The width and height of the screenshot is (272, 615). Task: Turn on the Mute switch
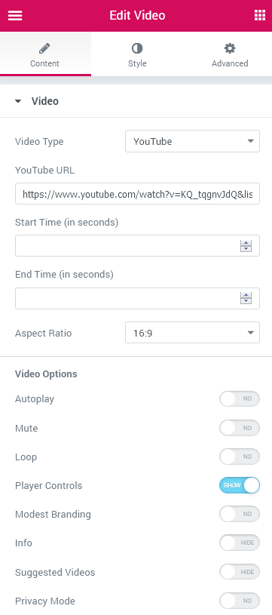pos(240,428)
